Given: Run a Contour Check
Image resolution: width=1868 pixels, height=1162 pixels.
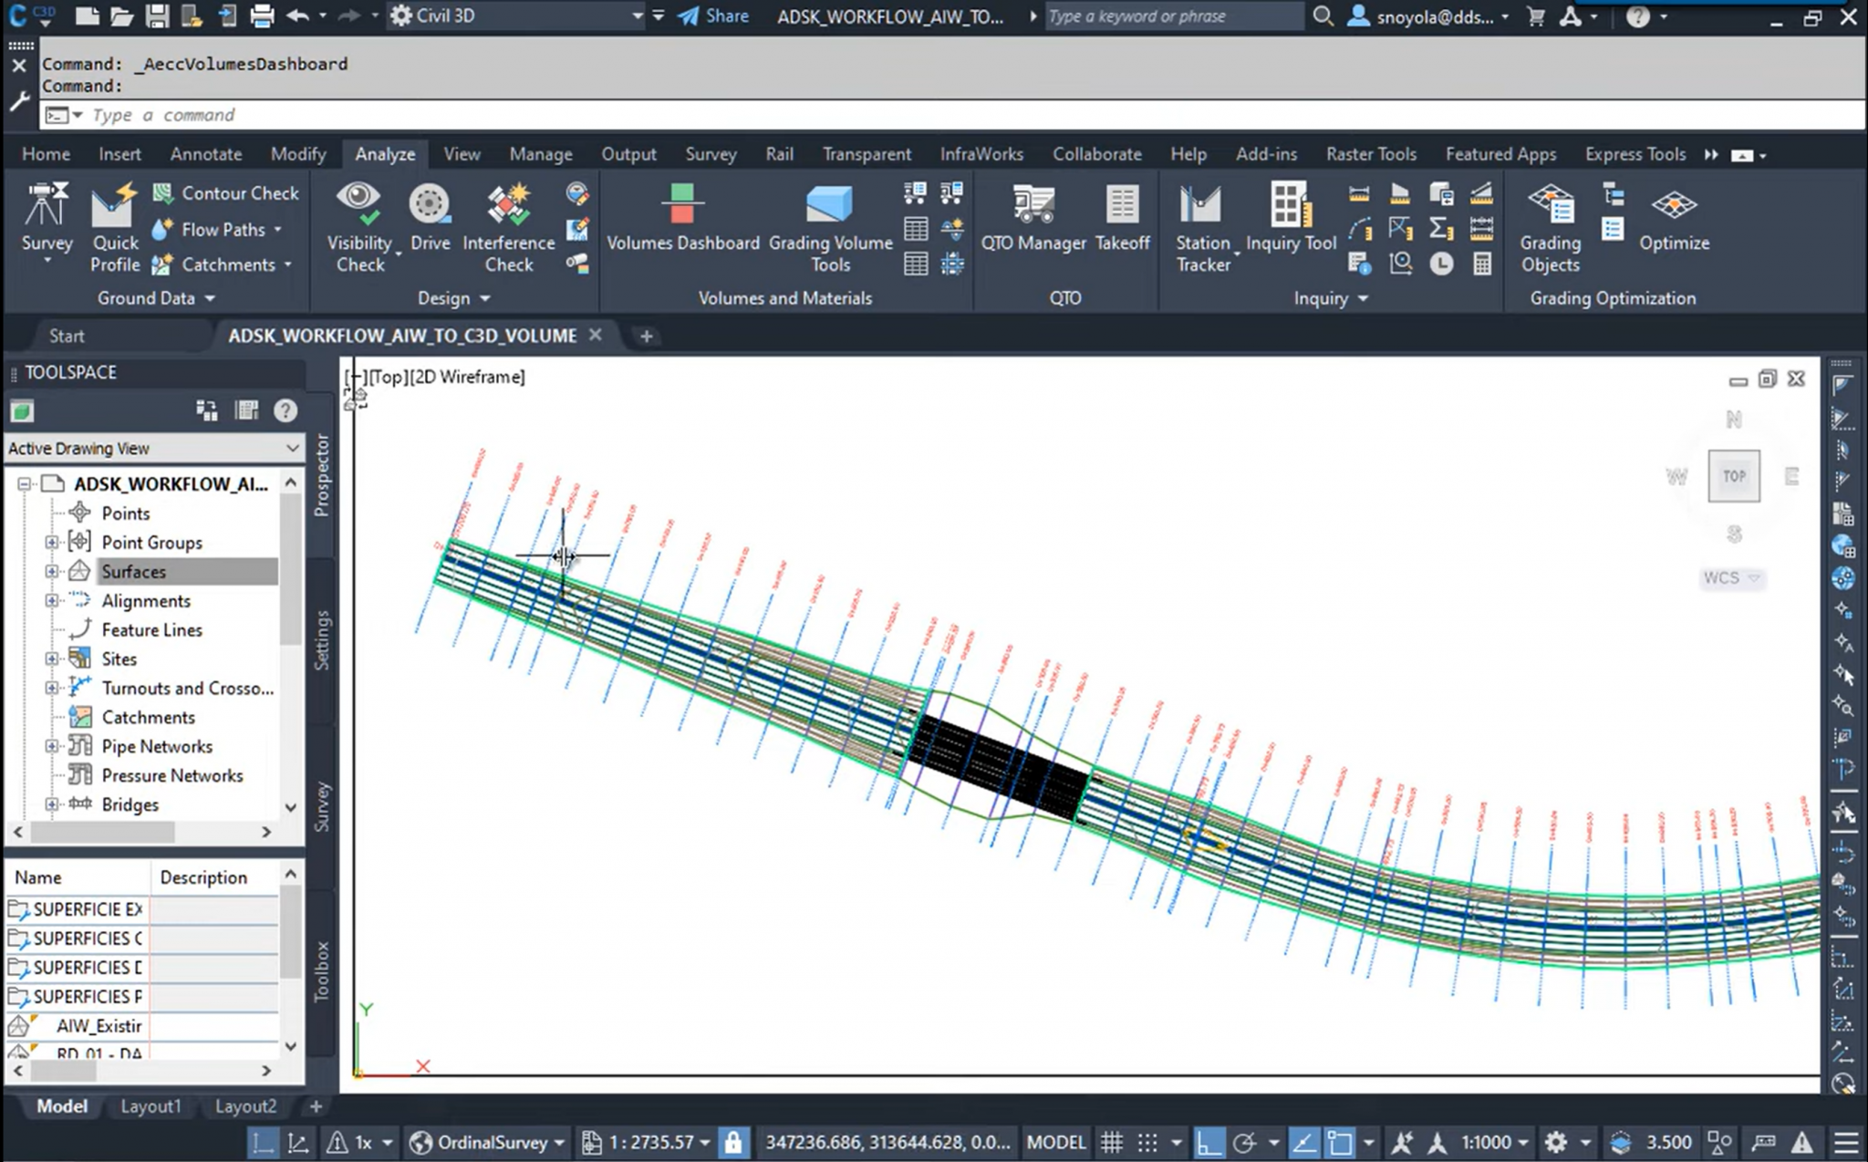Looking at the screenshot, I should tap(224, 192).
